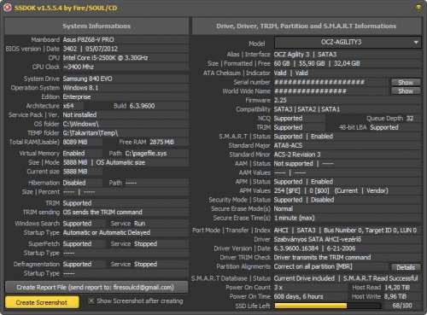Screen dimensions: 427x315
Task: Click OS sends the TRIM command text
Action: (102, 212)
